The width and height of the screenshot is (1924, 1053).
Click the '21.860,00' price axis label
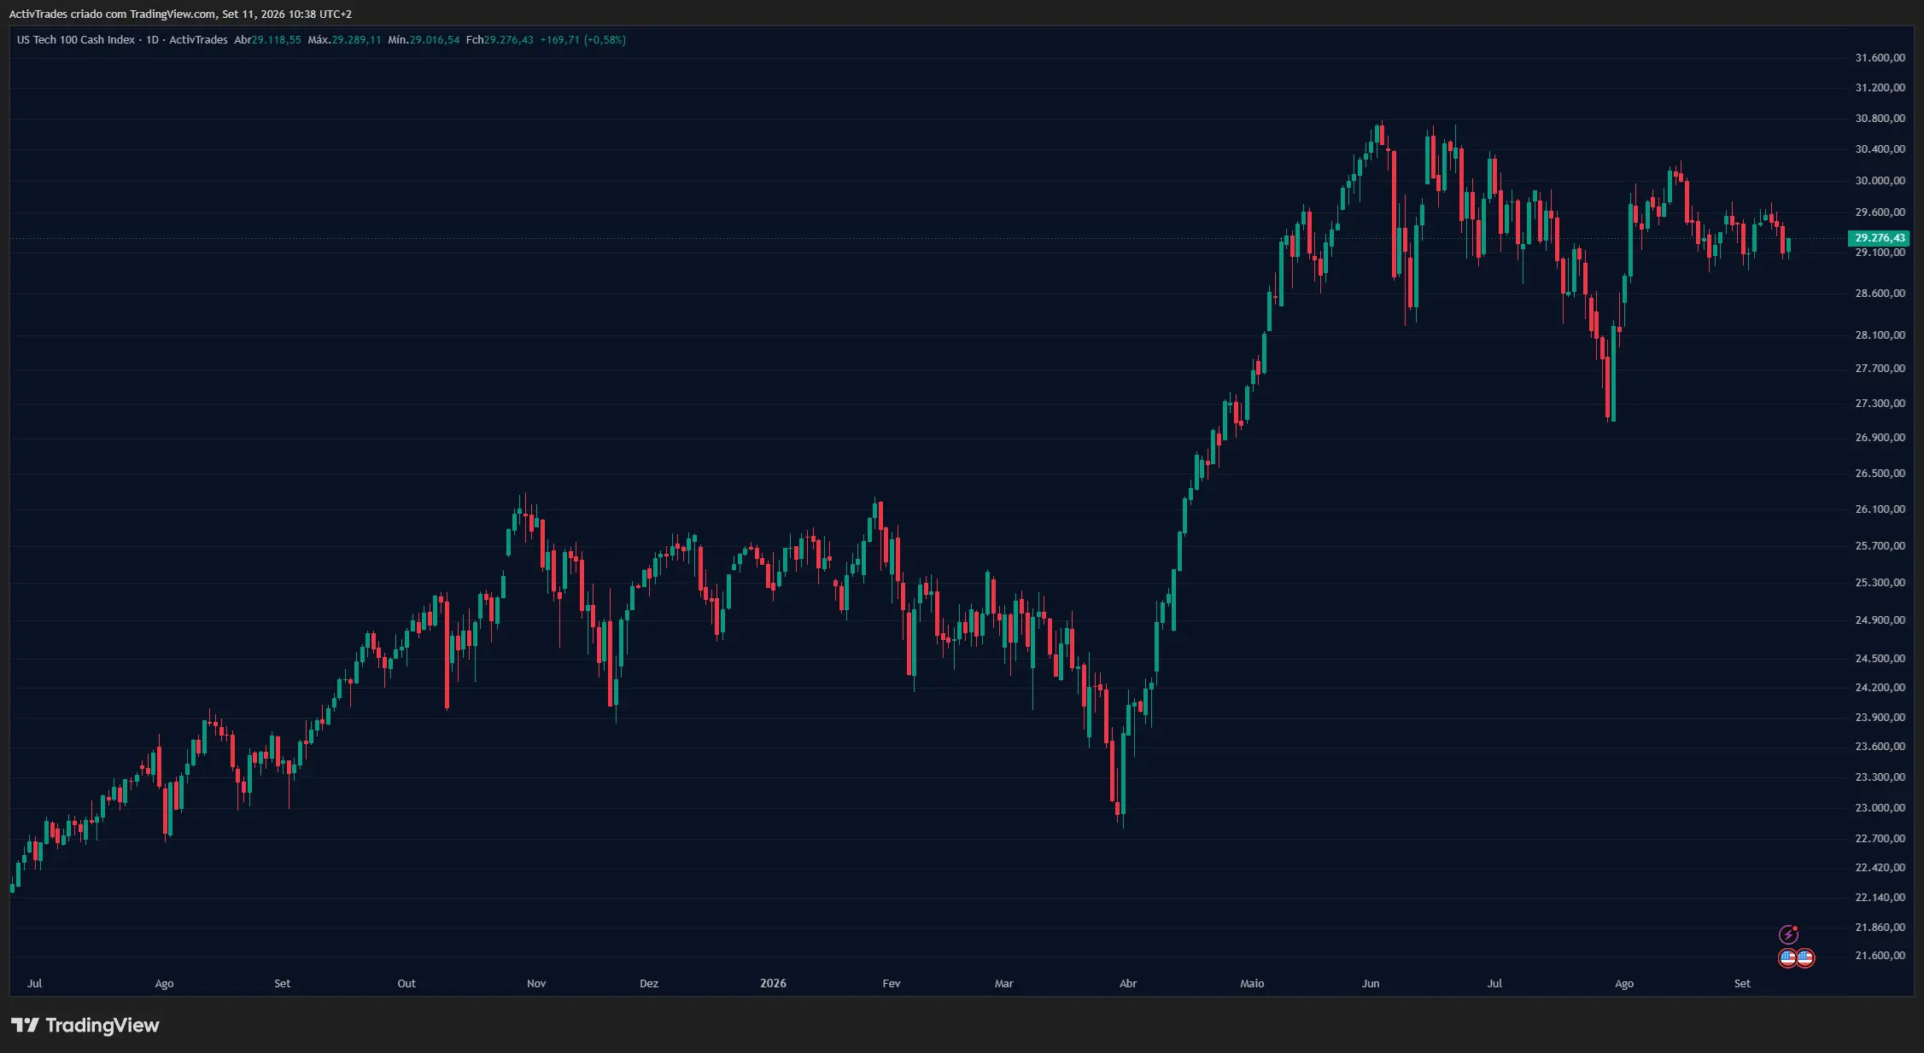[x=1880, y=928]
